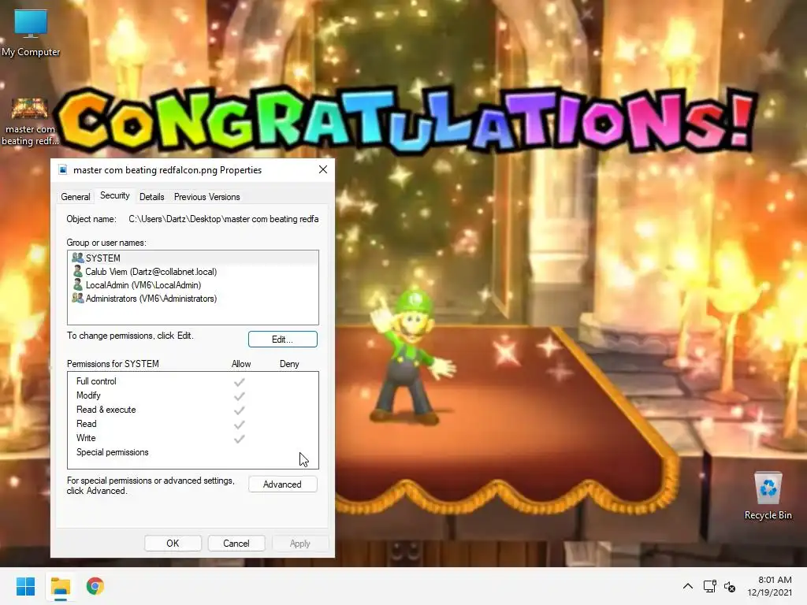This screenshot has width=807, height=605.
Task: Click the muted volume tray icon
Action: coord(730,586)
